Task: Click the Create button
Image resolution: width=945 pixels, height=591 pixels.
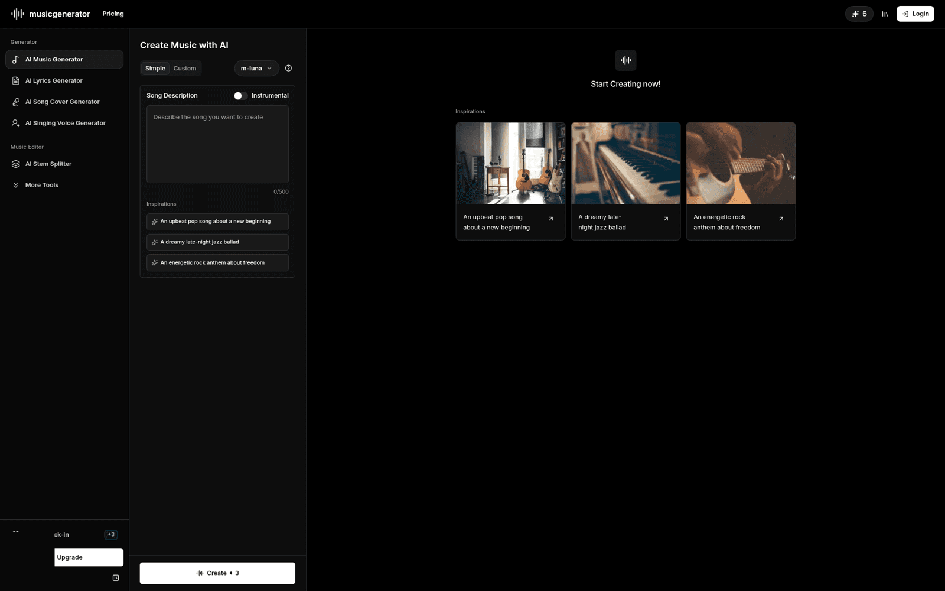Action: tap(217, 573)
